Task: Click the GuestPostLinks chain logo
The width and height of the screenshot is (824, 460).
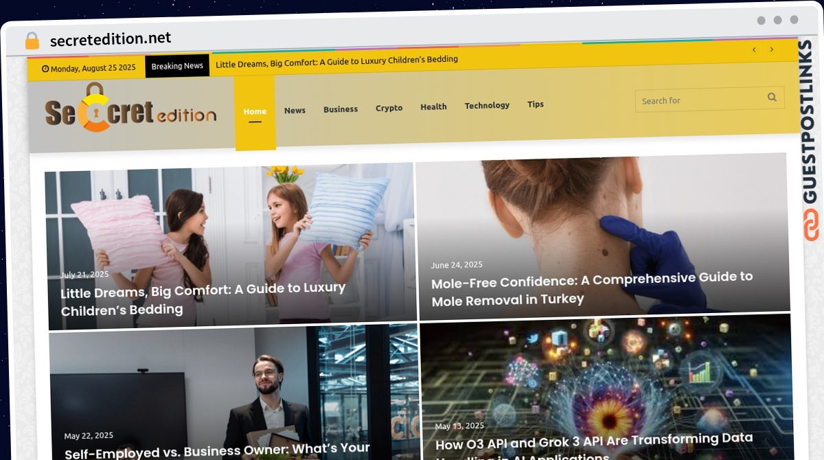Action: [812, 225]
